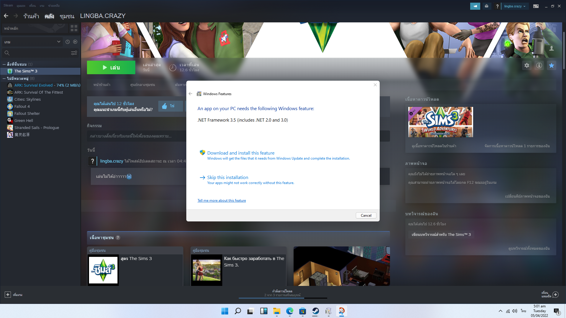This screenshot has width=566, height=318.
Task: Open File Explorer from taskbar
Action: [x=277, y=311]
